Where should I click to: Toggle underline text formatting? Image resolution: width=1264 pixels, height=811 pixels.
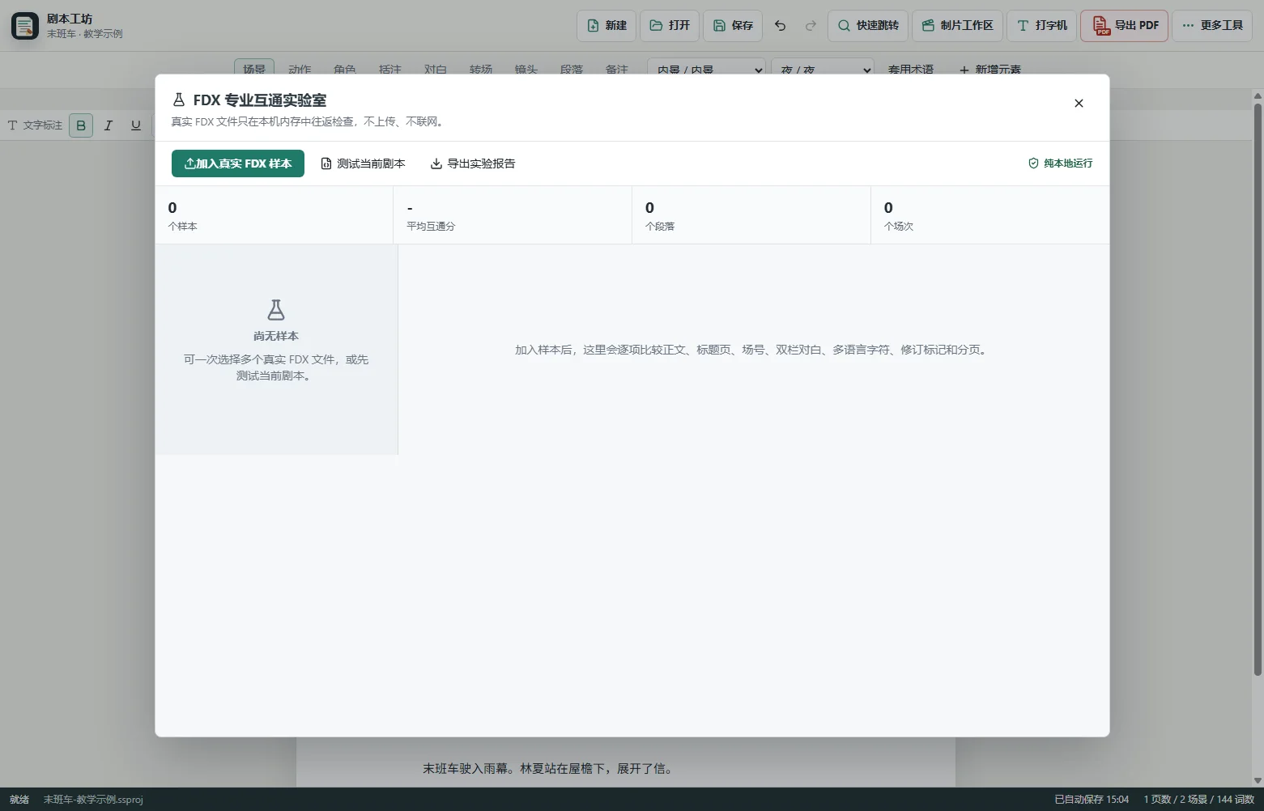pos(136,125)
